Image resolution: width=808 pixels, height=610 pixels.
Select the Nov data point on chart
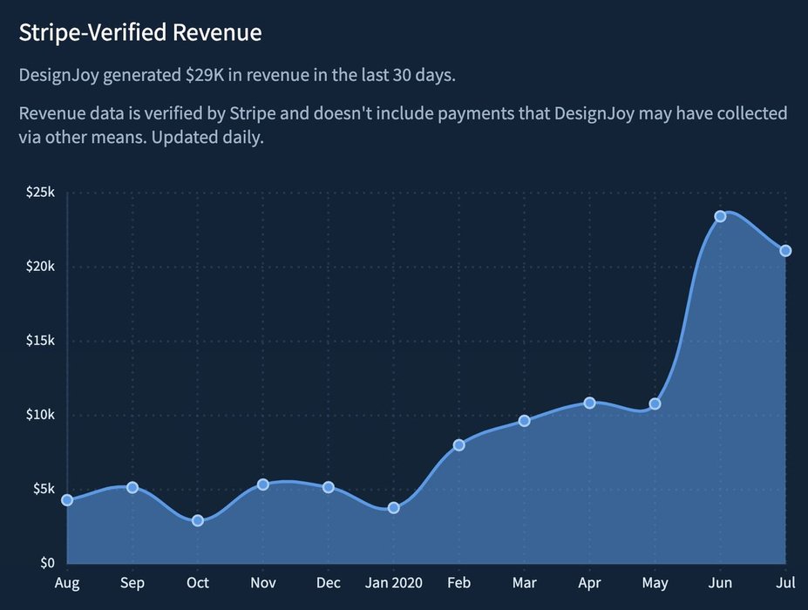[263, 485]
